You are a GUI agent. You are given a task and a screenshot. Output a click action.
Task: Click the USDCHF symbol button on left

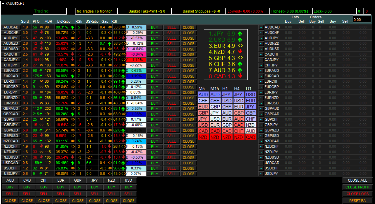click(11, 168)
